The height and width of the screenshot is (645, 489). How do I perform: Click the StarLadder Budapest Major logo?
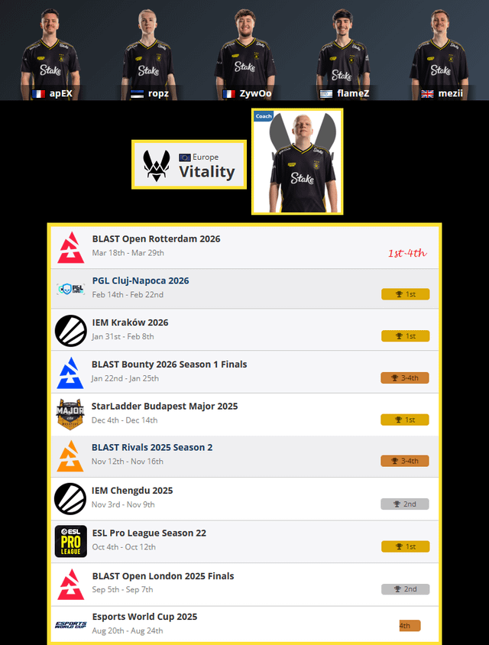(70, 414)
